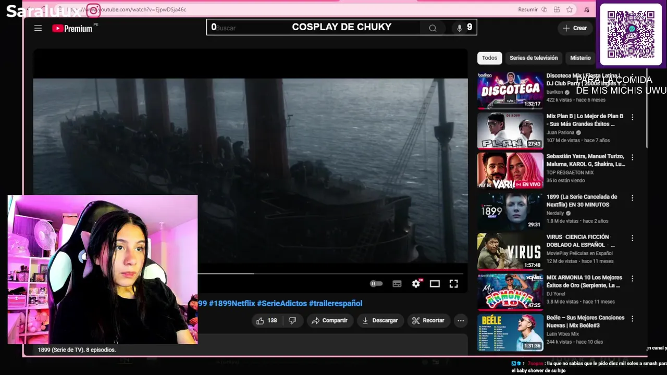Select the Series de televisión chip
This screenshot has height=375, width=667.
(534, 58)
